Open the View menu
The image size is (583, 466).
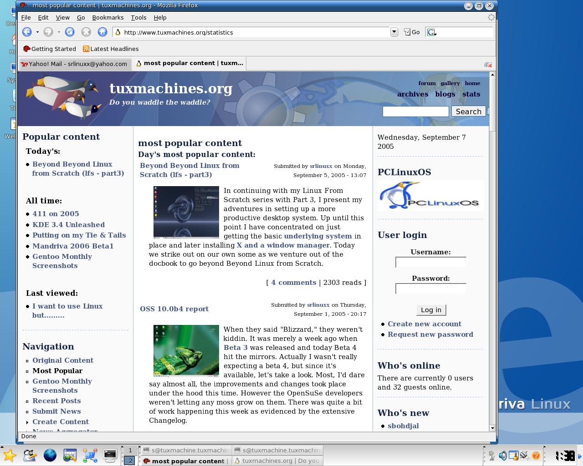pos(62,17)
